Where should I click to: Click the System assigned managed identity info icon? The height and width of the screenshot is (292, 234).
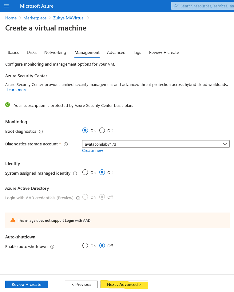[75, 173]
